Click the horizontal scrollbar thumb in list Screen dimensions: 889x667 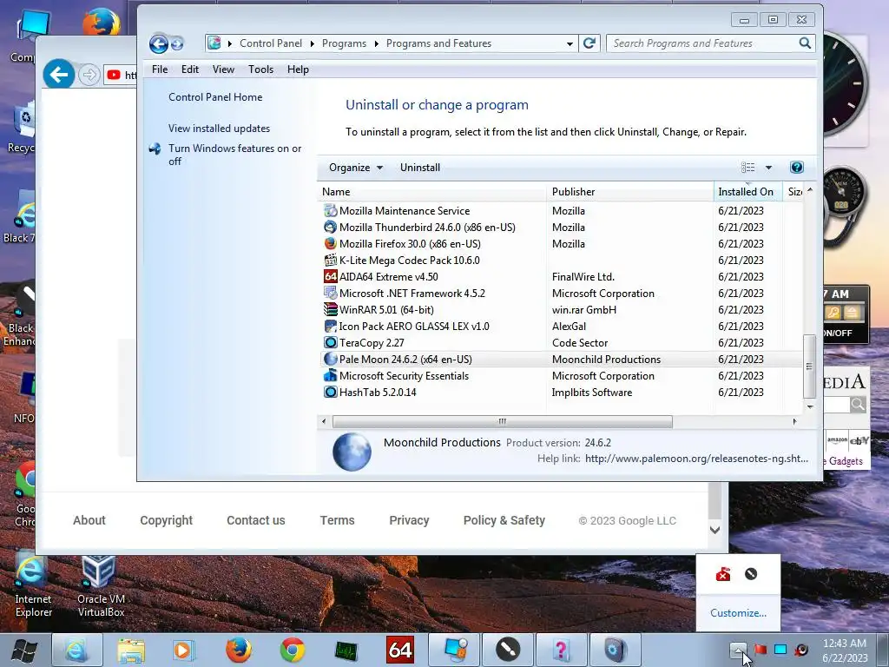[x=503, y=421]
